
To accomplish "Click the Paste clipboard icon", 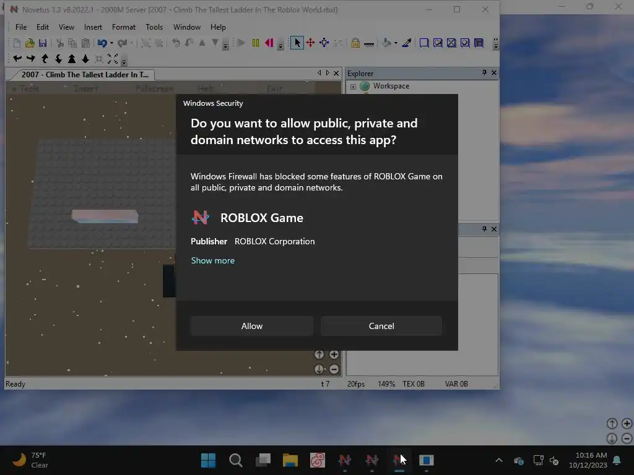I will coord(85,43).
